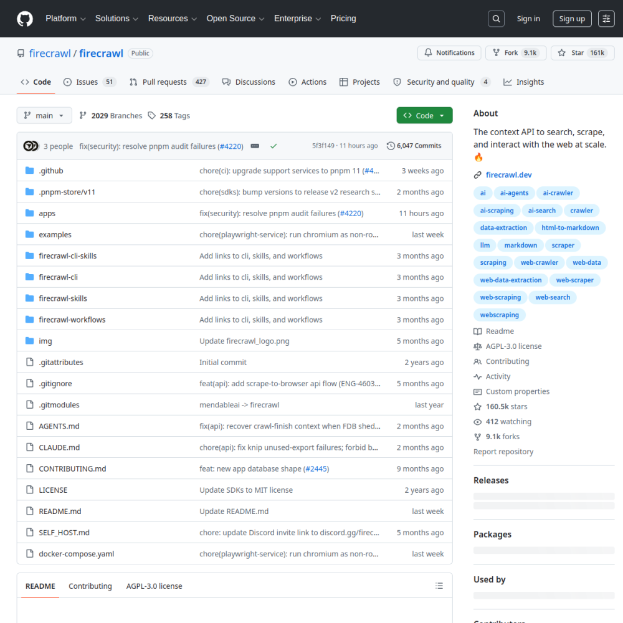Expand the Open Source menu
Screen dimensions: 623x623
235,19
